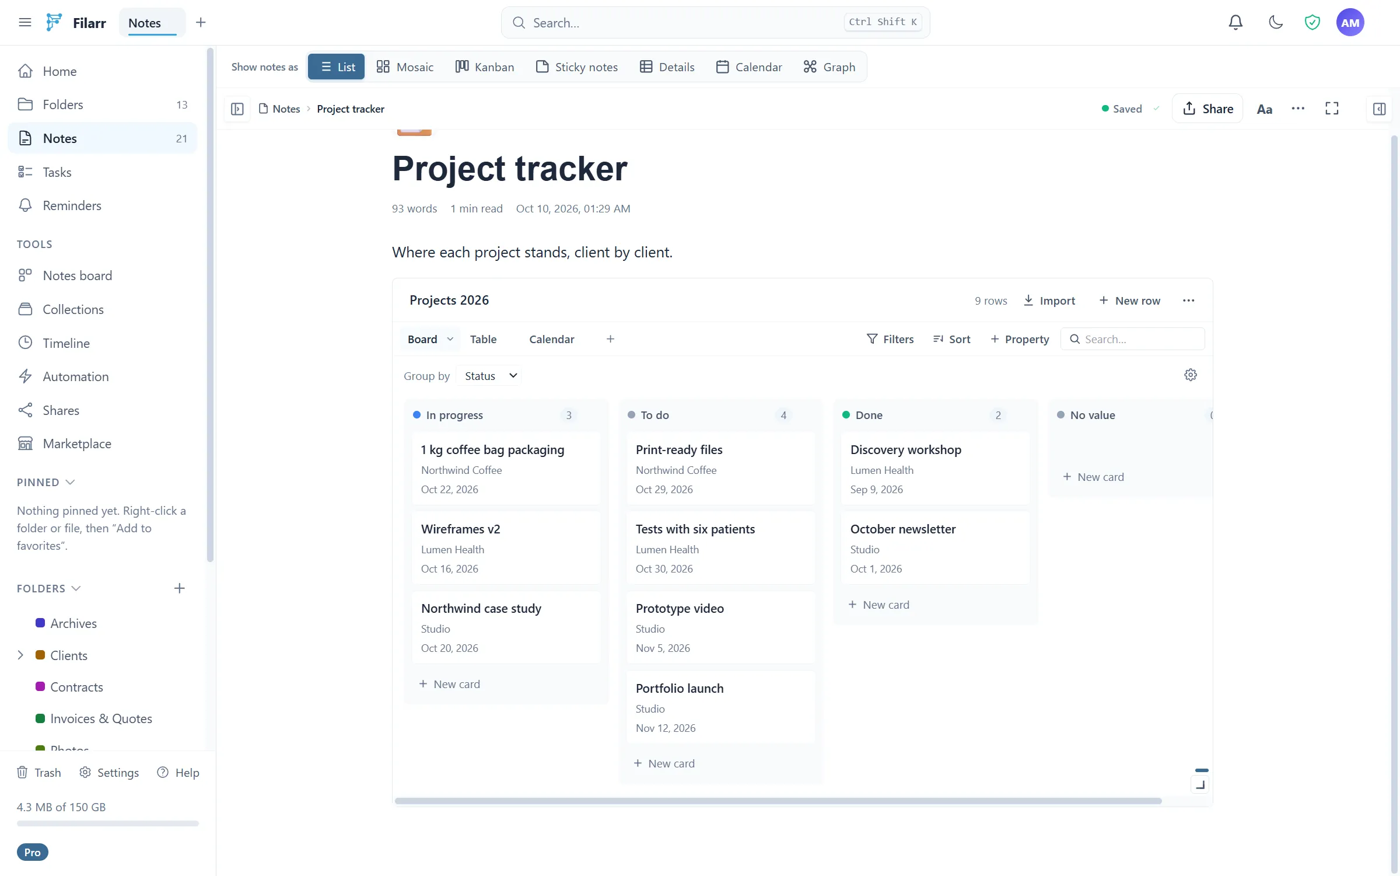Viewport: 1400px width, 876px height.
Task: Switch notes display to Details
Action: coord(667,67)
